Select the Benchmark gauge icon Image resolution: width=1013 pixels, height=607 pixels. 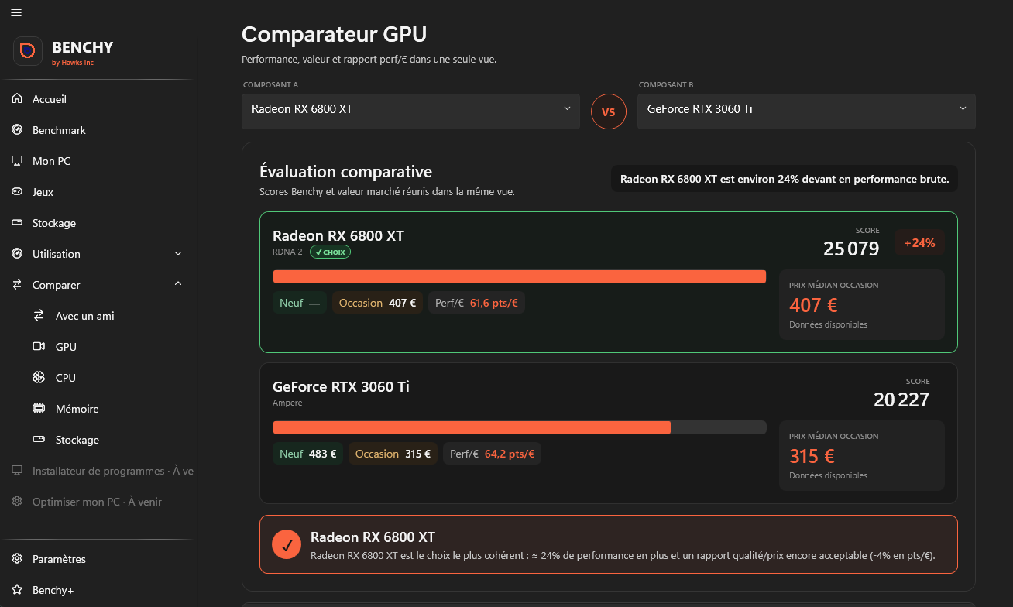17,130
